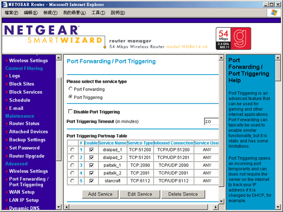Image resolution: width=283 pixels, height=212 pixels.
Task: Click the Delete Service button
Action: 183,194
